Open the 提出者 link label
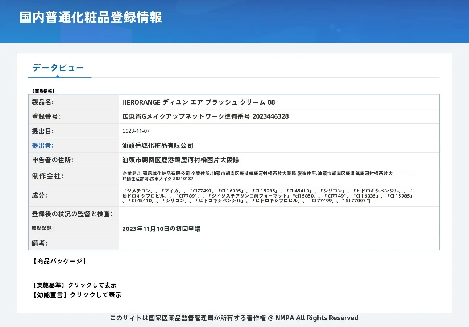 (x=43, y=145)
